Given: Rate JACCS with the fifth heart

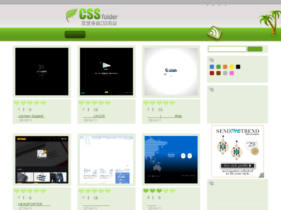Looking at the screenshot, I should coord(108,103).
